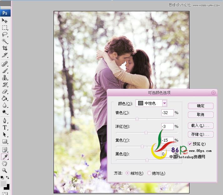Click the Photoshop Ps logo

(x=5, y=13)
